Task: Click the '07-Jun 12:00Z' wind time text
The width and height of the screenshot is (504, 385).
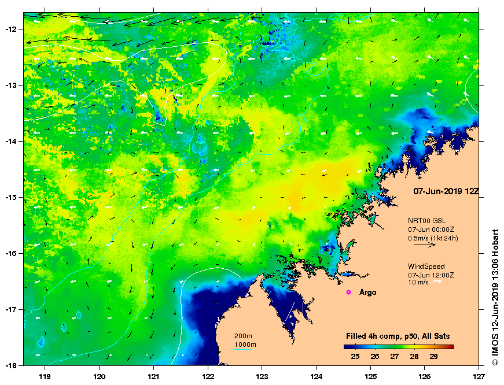Action: click(x=431, y=275)
